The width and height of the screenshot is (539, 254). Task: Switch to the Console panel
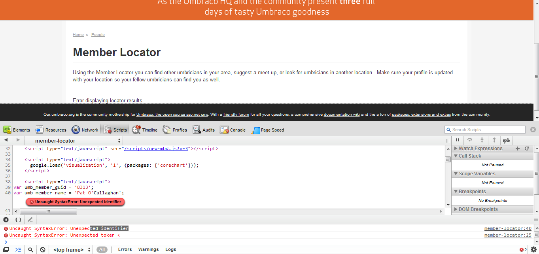click(x=233, y=130)
